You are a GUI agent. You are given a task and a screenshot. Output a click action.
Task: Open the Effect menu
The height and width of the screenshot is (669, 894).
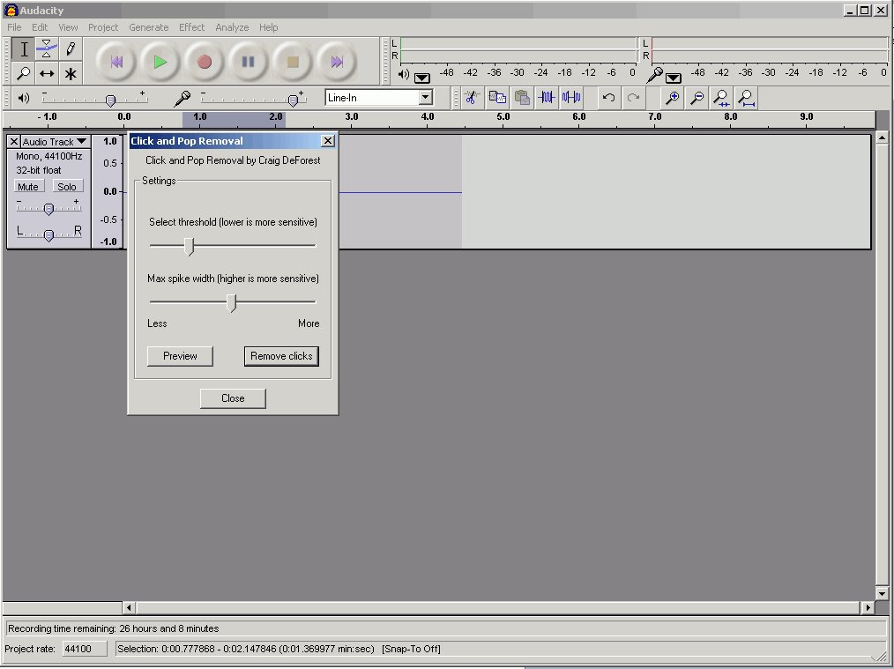click(x=191, y=27)
